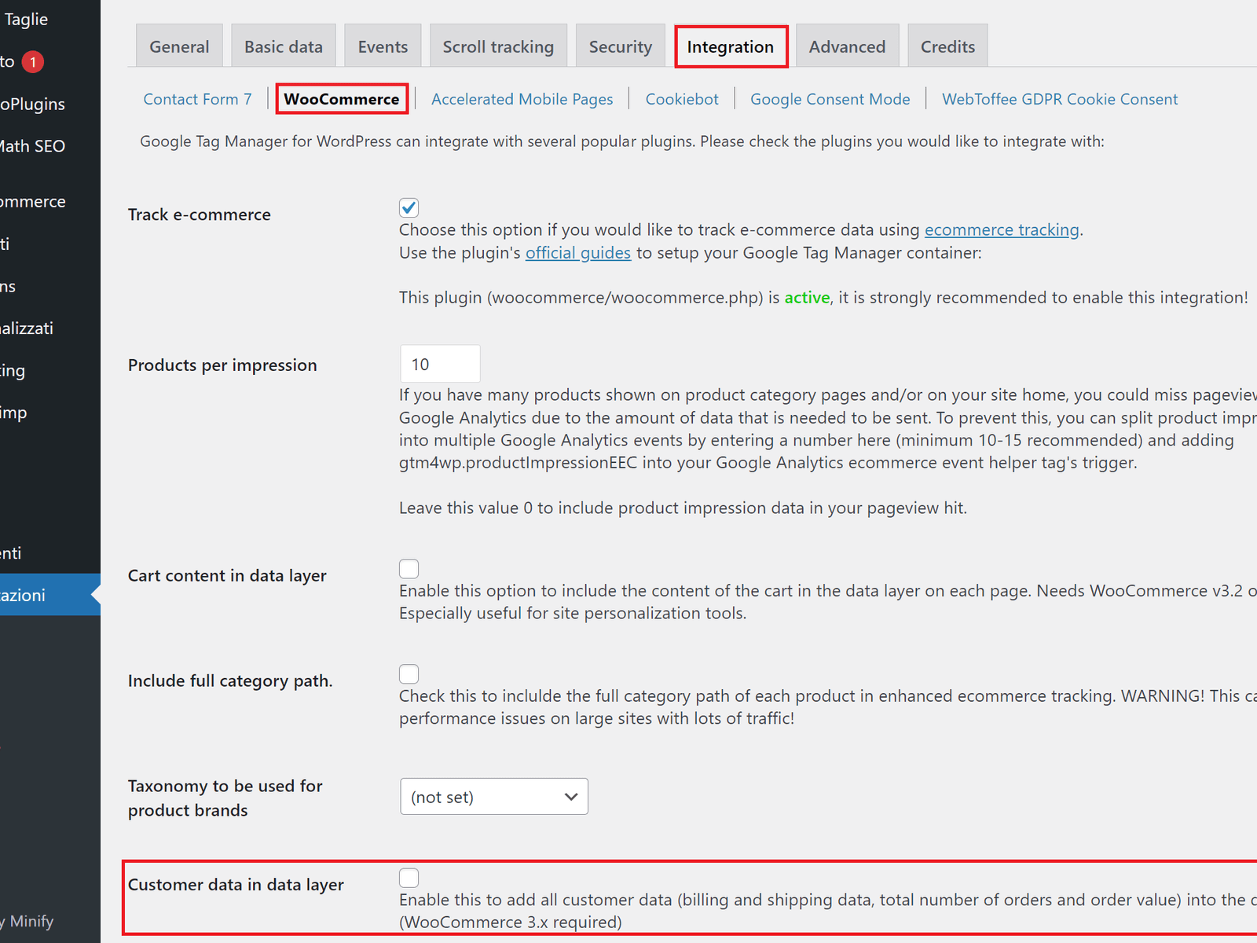Select the Security tab

[620, 47]
